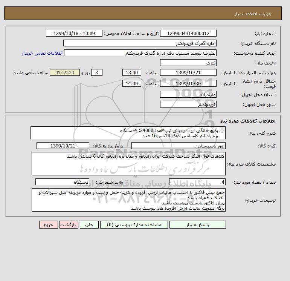Click the مهلت ارسال پاسخ label
Viewport: 290px width, 281px height.
tap(258, 73)
